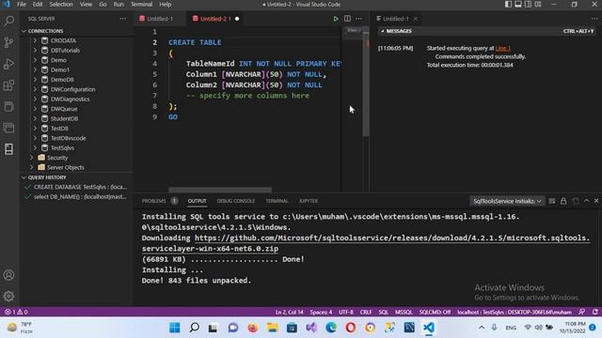Toggle SQLCMD: Off mode in status bar

(435, 312)
